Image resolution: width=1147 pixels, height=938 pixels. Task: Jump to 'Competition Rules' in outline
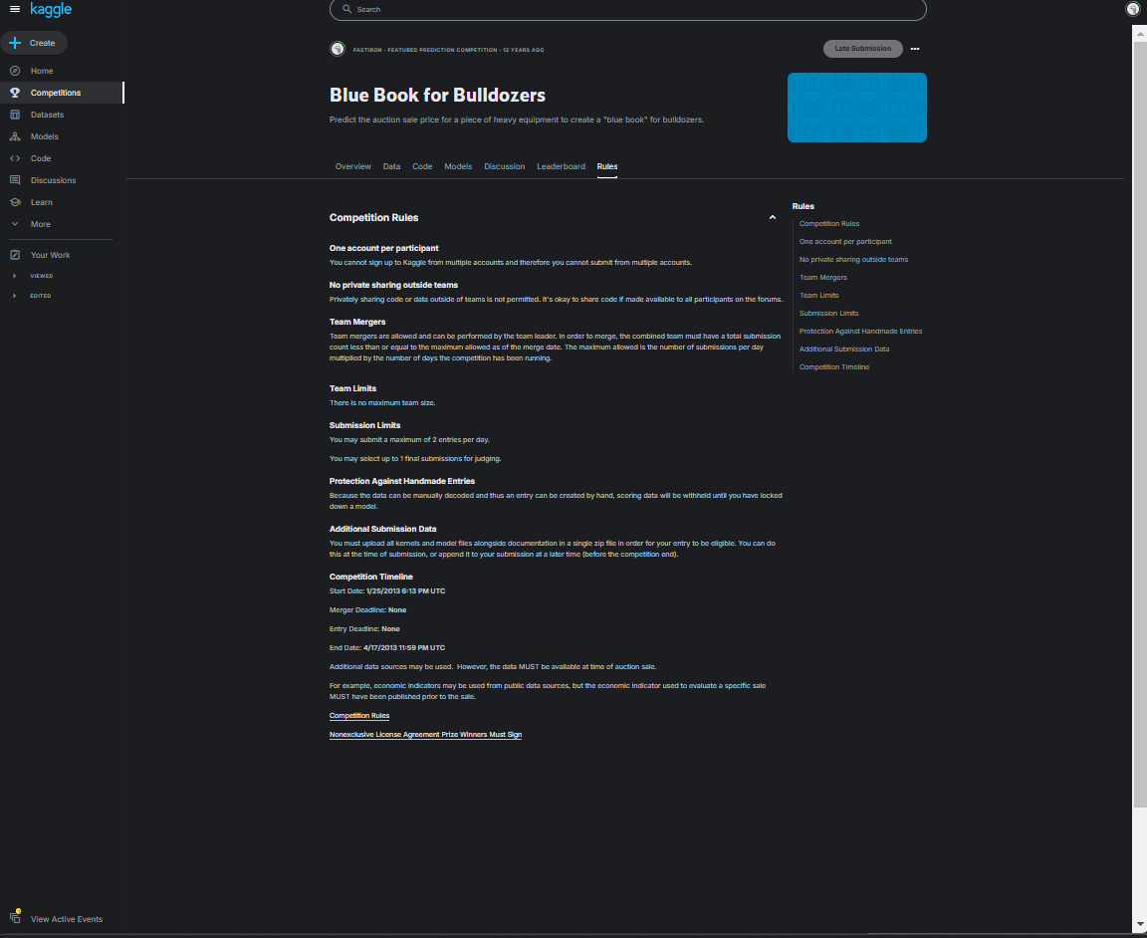click(828, 224)
